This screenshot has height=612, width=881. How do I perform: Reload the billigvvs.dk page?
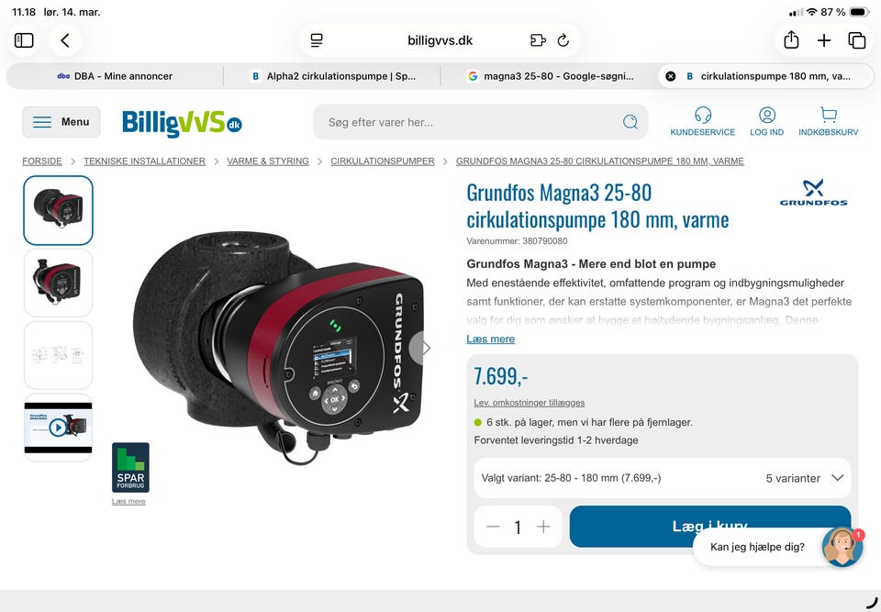click(563, 40)
